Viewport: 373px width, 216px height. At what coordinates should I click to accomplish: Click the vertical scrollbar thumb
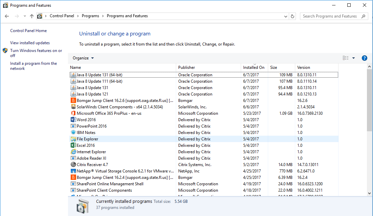[x=369, y=100]
